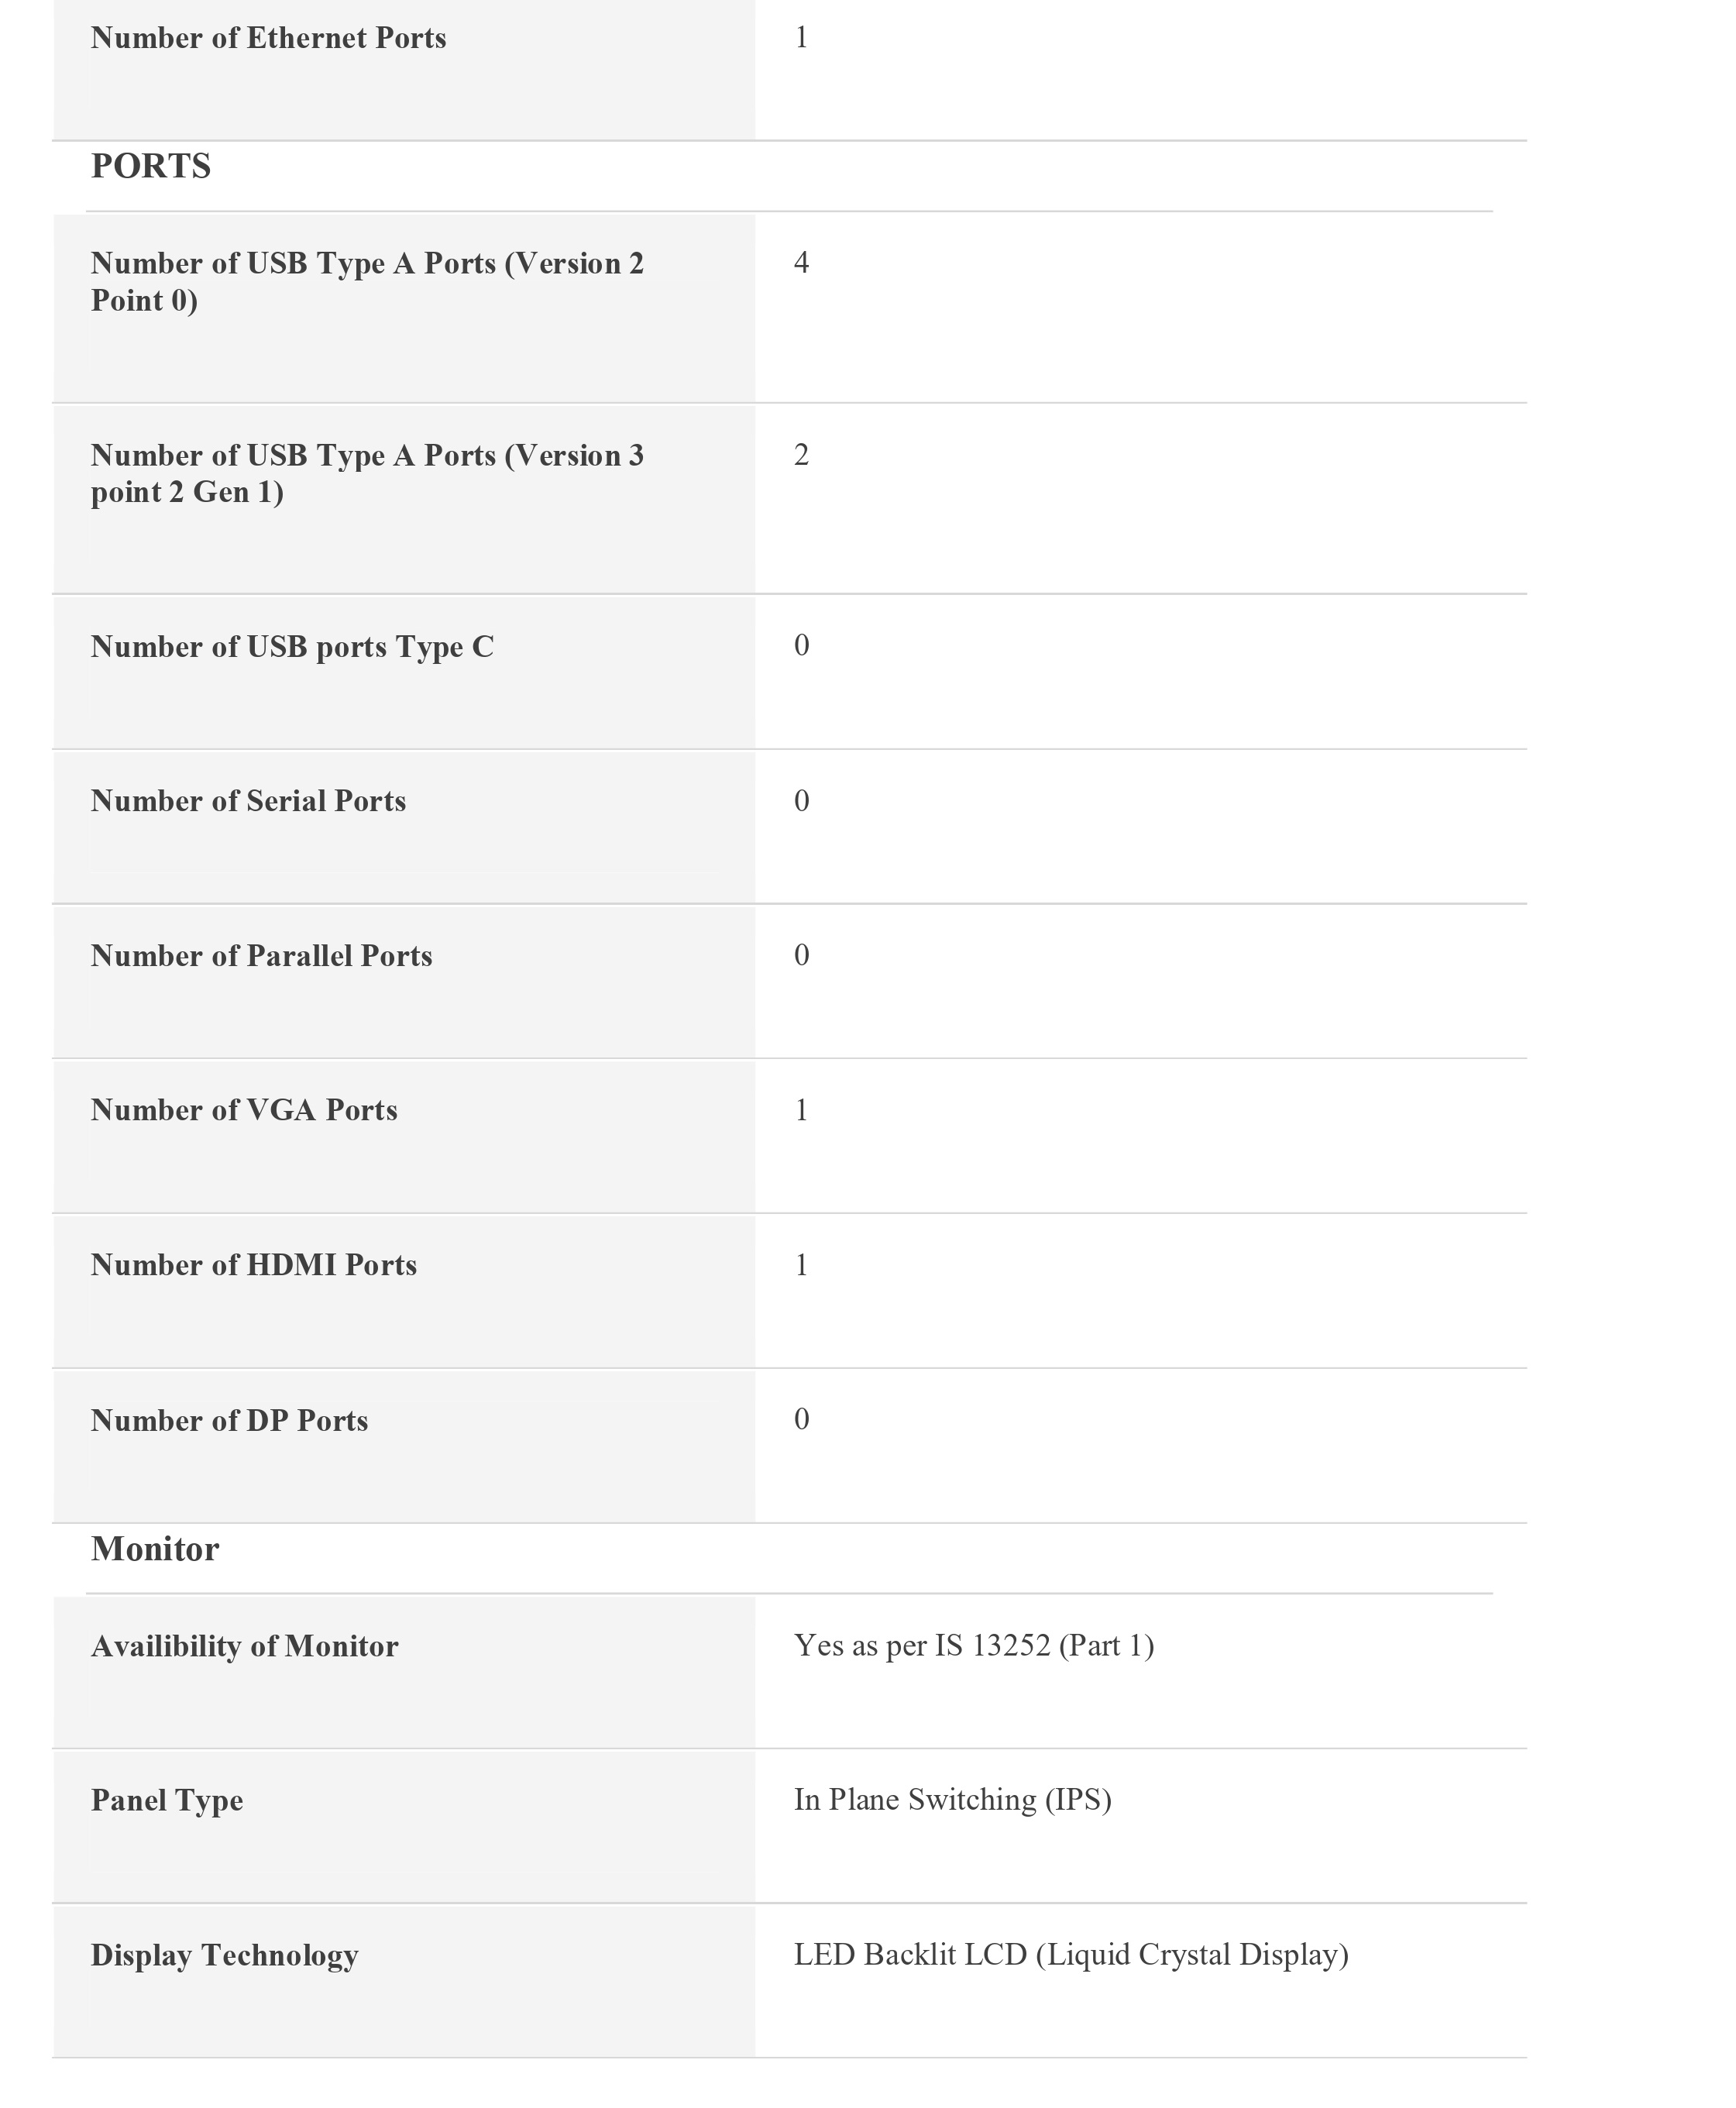Click the Number of Parallel Ports label
The height and width of the screenshot is (2108, 1736).
[x=261, y=956]
